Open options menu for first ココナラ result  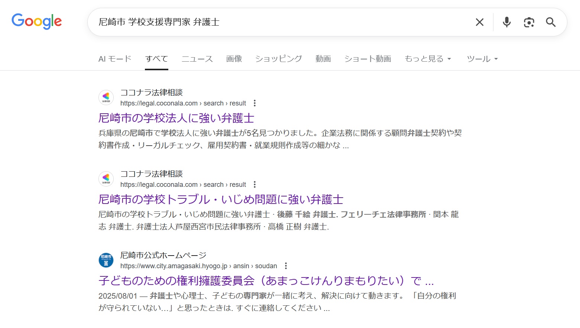(255, 103)
